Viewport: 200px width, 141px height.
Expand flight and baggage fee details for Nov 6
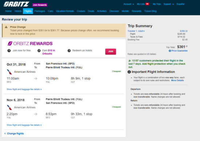pyautogui.click(x=24, y=125)
